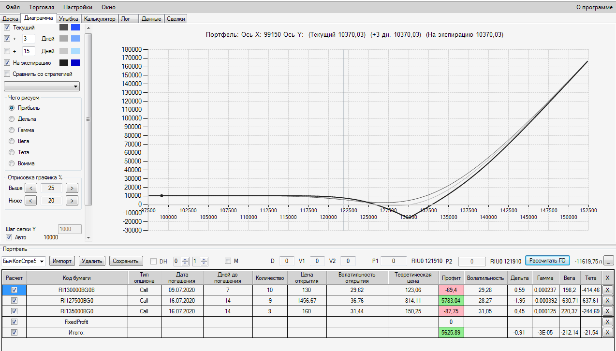Click the D value input field
This screenshot has width=616, height=351.
tap(287, 261)
